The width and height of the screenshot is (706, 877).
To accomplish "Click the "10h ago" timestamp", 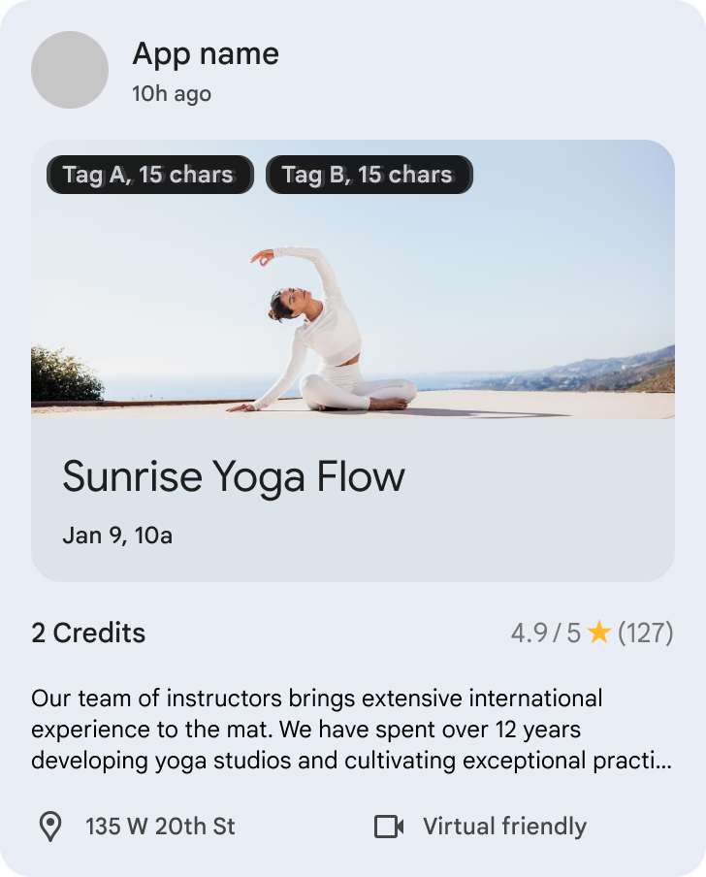I will 172,94.
